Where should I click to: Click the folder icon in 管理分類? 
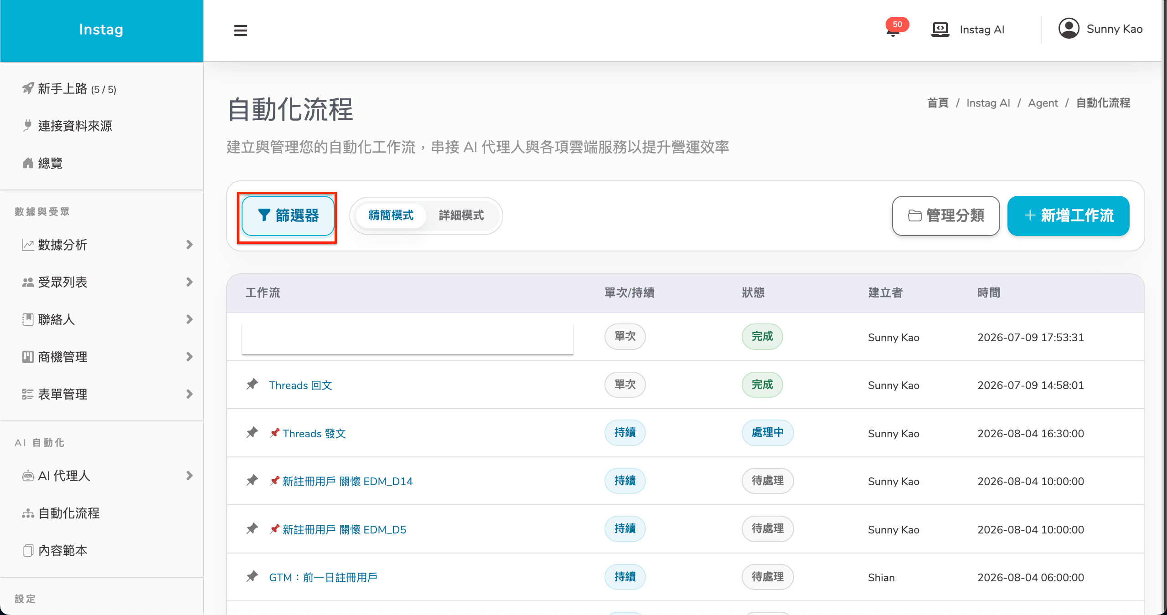914,215
